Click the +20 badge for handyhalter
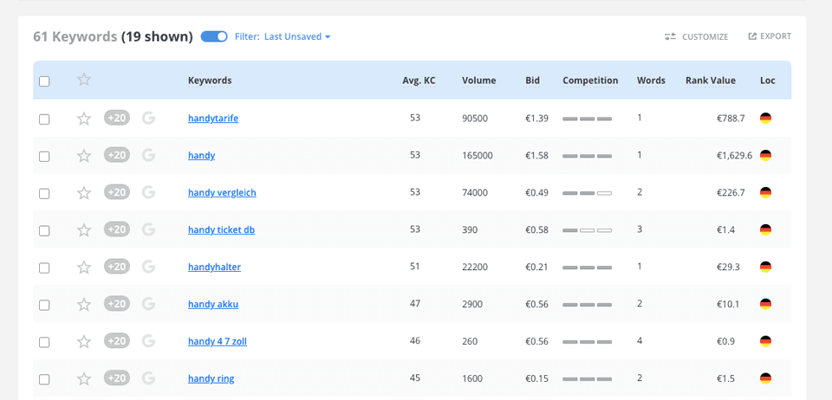 tap(117, 267)
